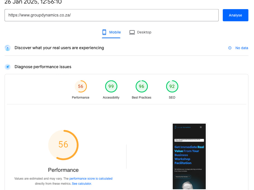Click the large 56 performance gauge
Screen dimensions: 254x190
[63, 145]
